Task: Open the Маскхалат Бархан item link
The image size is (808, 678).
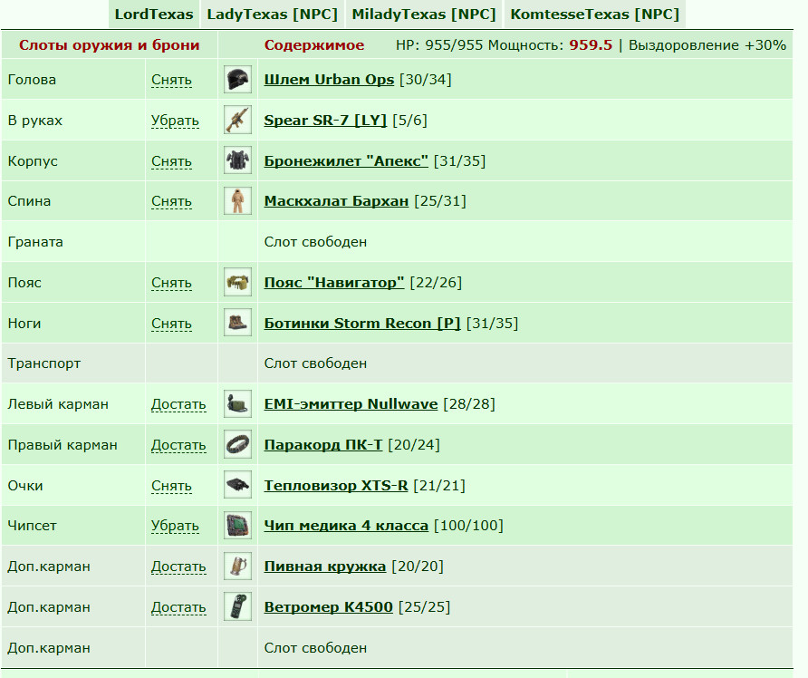Action: click(x=336, y=201)
